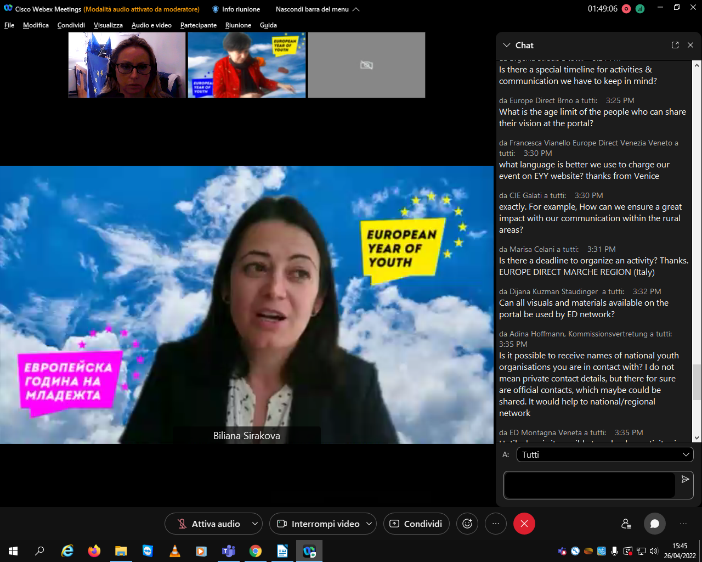Toggle the Chat panel bubble icon
This screenshot has width=702, height=562.
coord(654,524)
